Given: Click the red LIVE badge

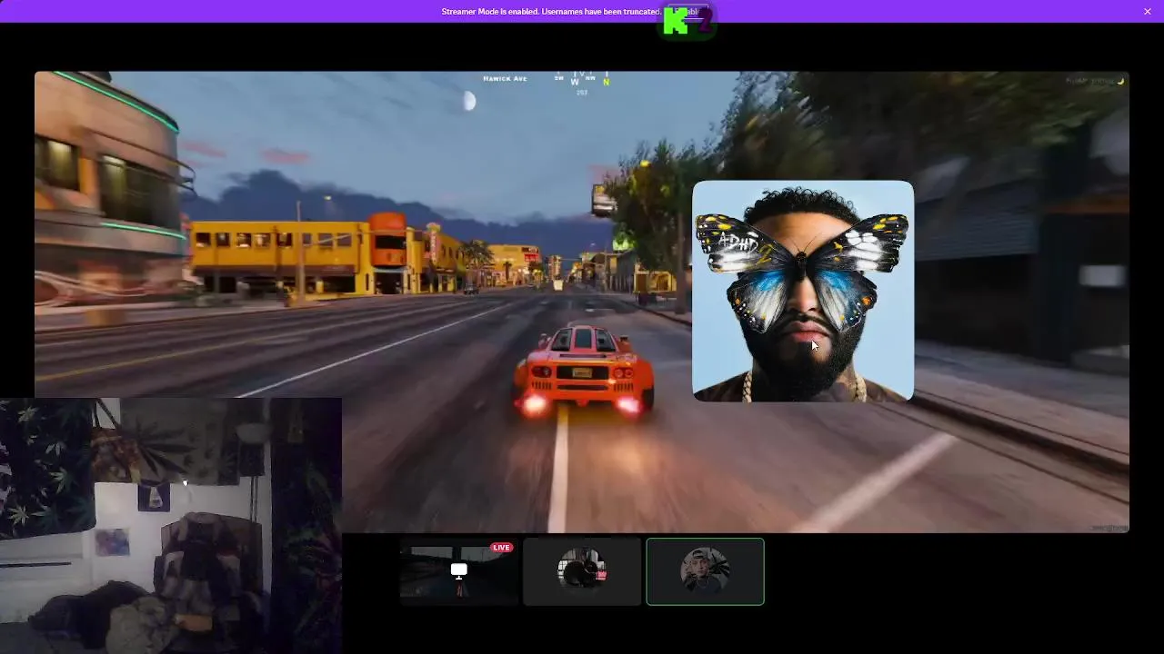Looking at the screenshot, I should pyautogui.click(x=501, y=548).
